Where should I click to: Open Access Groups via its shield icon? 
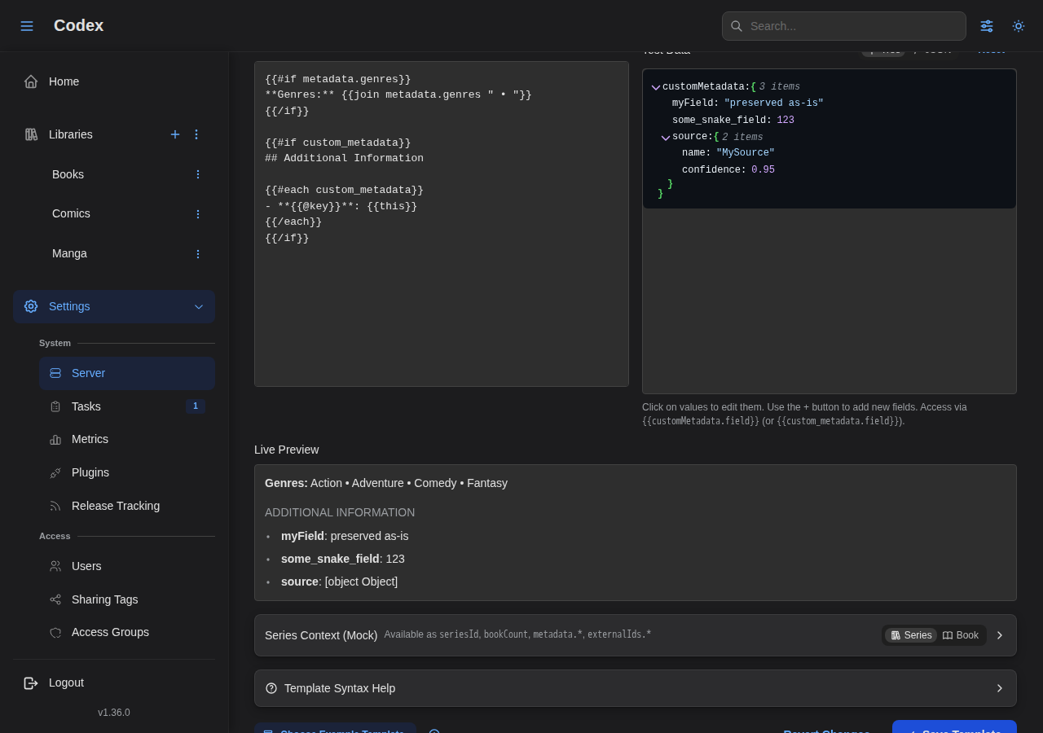pos(55,633)
